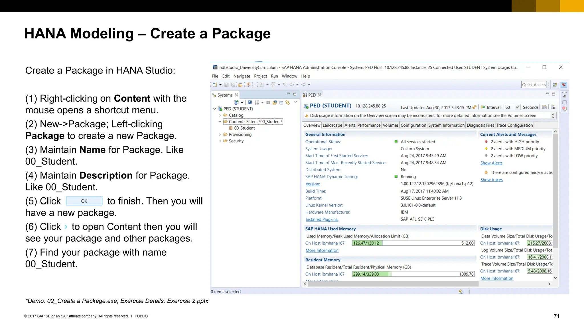Screen dimensions: 584x328
Task: Switch to the Volumes tab
Action: pos(391,125)
